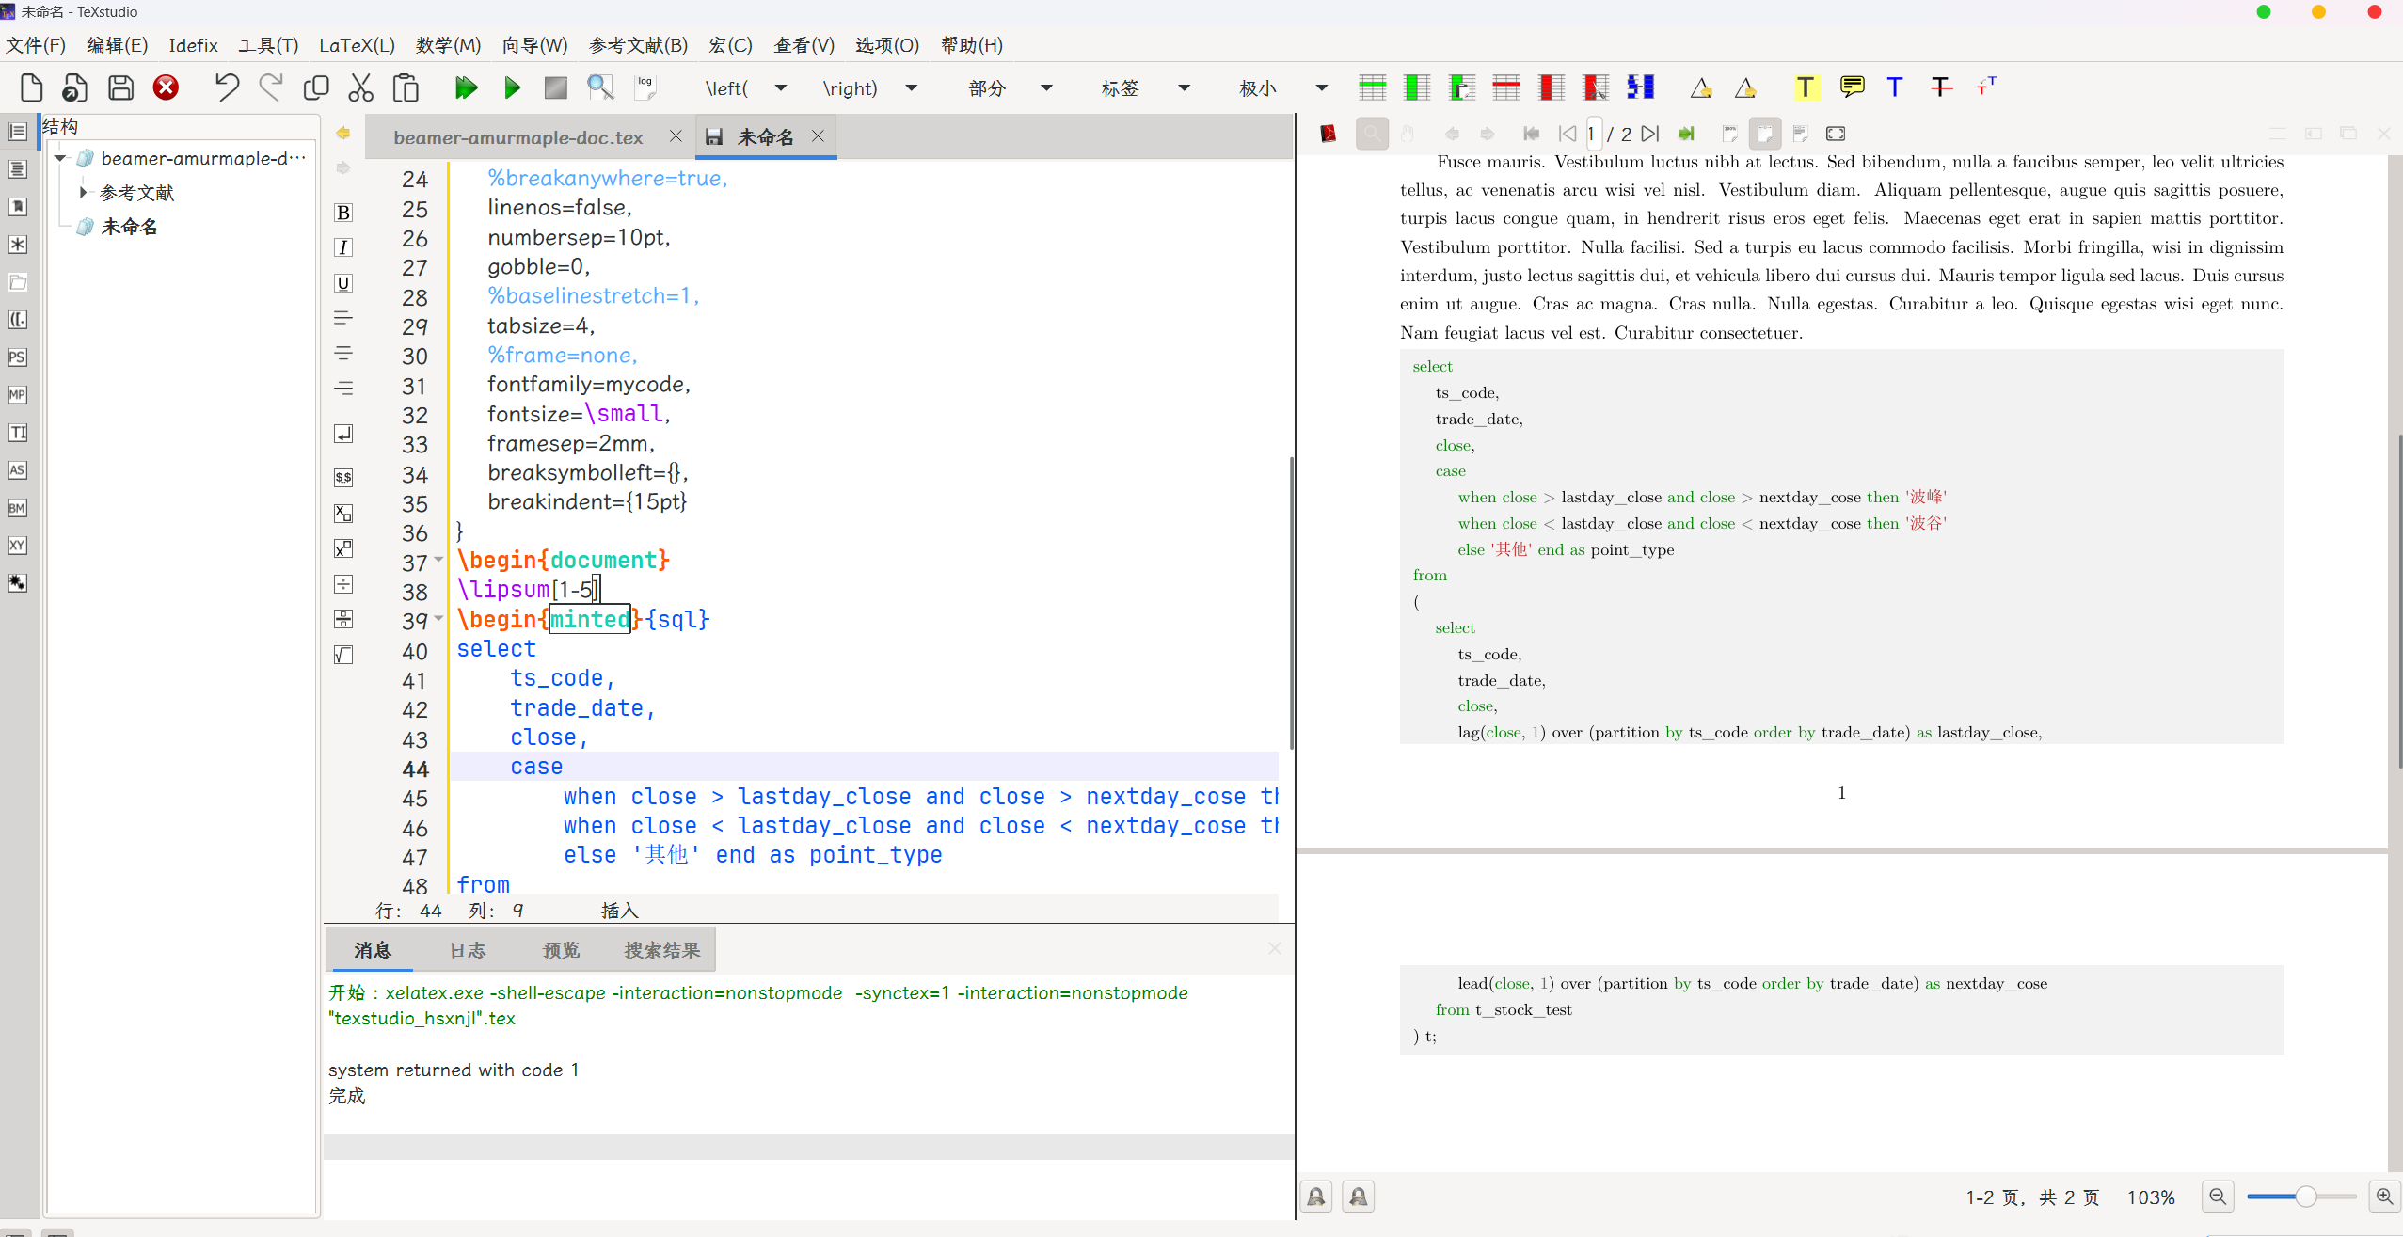Stop compilation with the gray square

[x=556, y=87]
